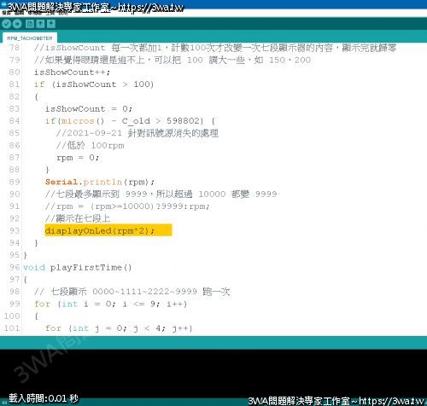Click line number 84 in gutter
This screenshot has height=406, width=427.
coord(15,121)
